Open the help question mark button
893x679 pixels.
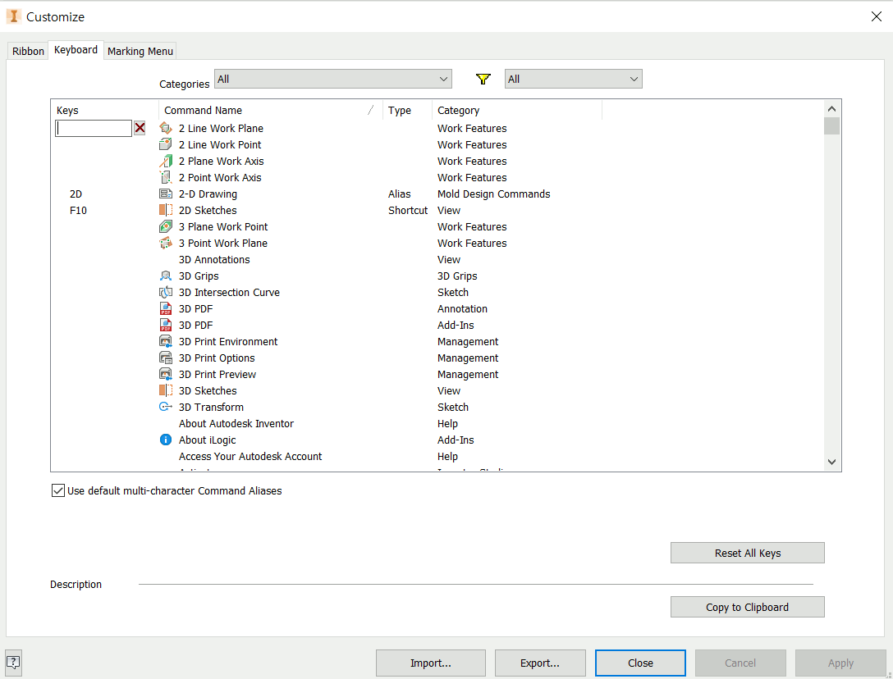coord(13,662)
